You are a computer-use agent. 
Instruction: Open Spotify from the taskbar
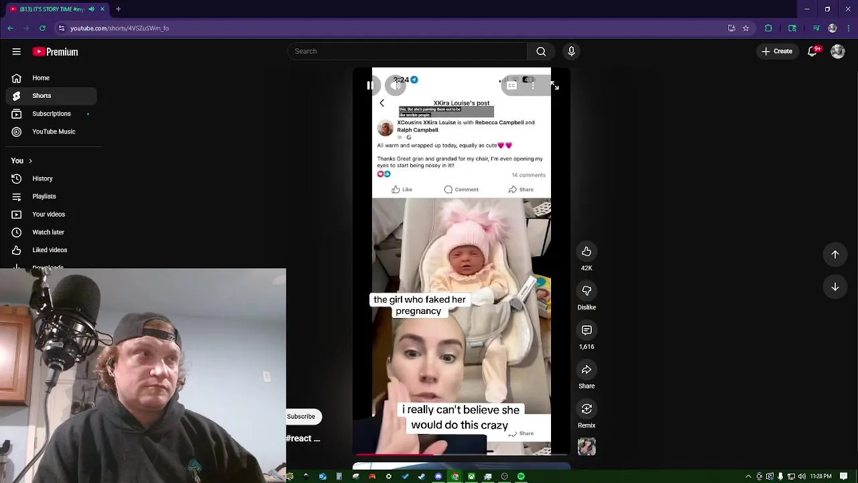tap(521, 476)
